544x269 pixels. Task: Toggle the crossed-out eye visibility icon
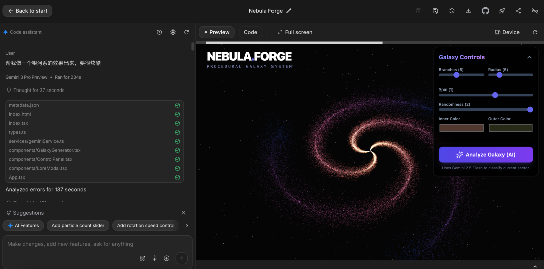pyautogui.click(x=535, y=11)
